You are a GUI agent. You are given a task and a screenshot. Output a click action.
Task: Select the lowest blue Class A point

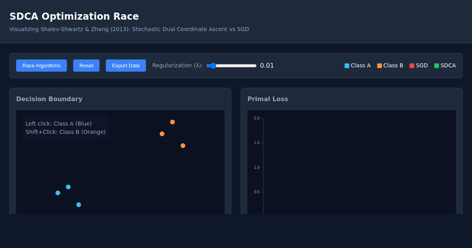click(79, 205)
